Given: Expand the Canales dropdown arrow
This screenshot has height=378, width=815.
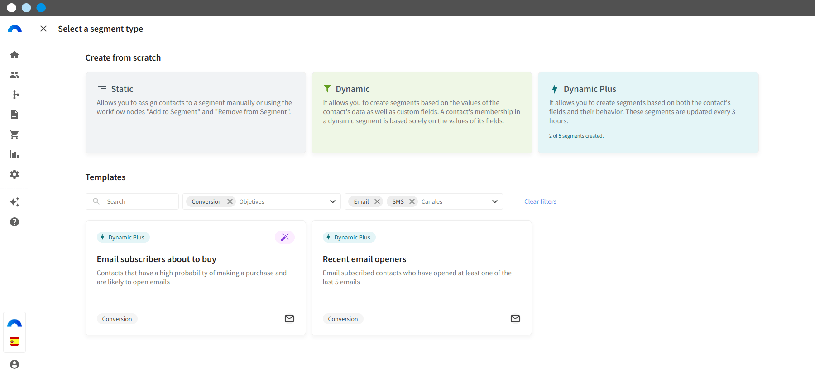Looking at the screenshot, I should coord(495,201).
